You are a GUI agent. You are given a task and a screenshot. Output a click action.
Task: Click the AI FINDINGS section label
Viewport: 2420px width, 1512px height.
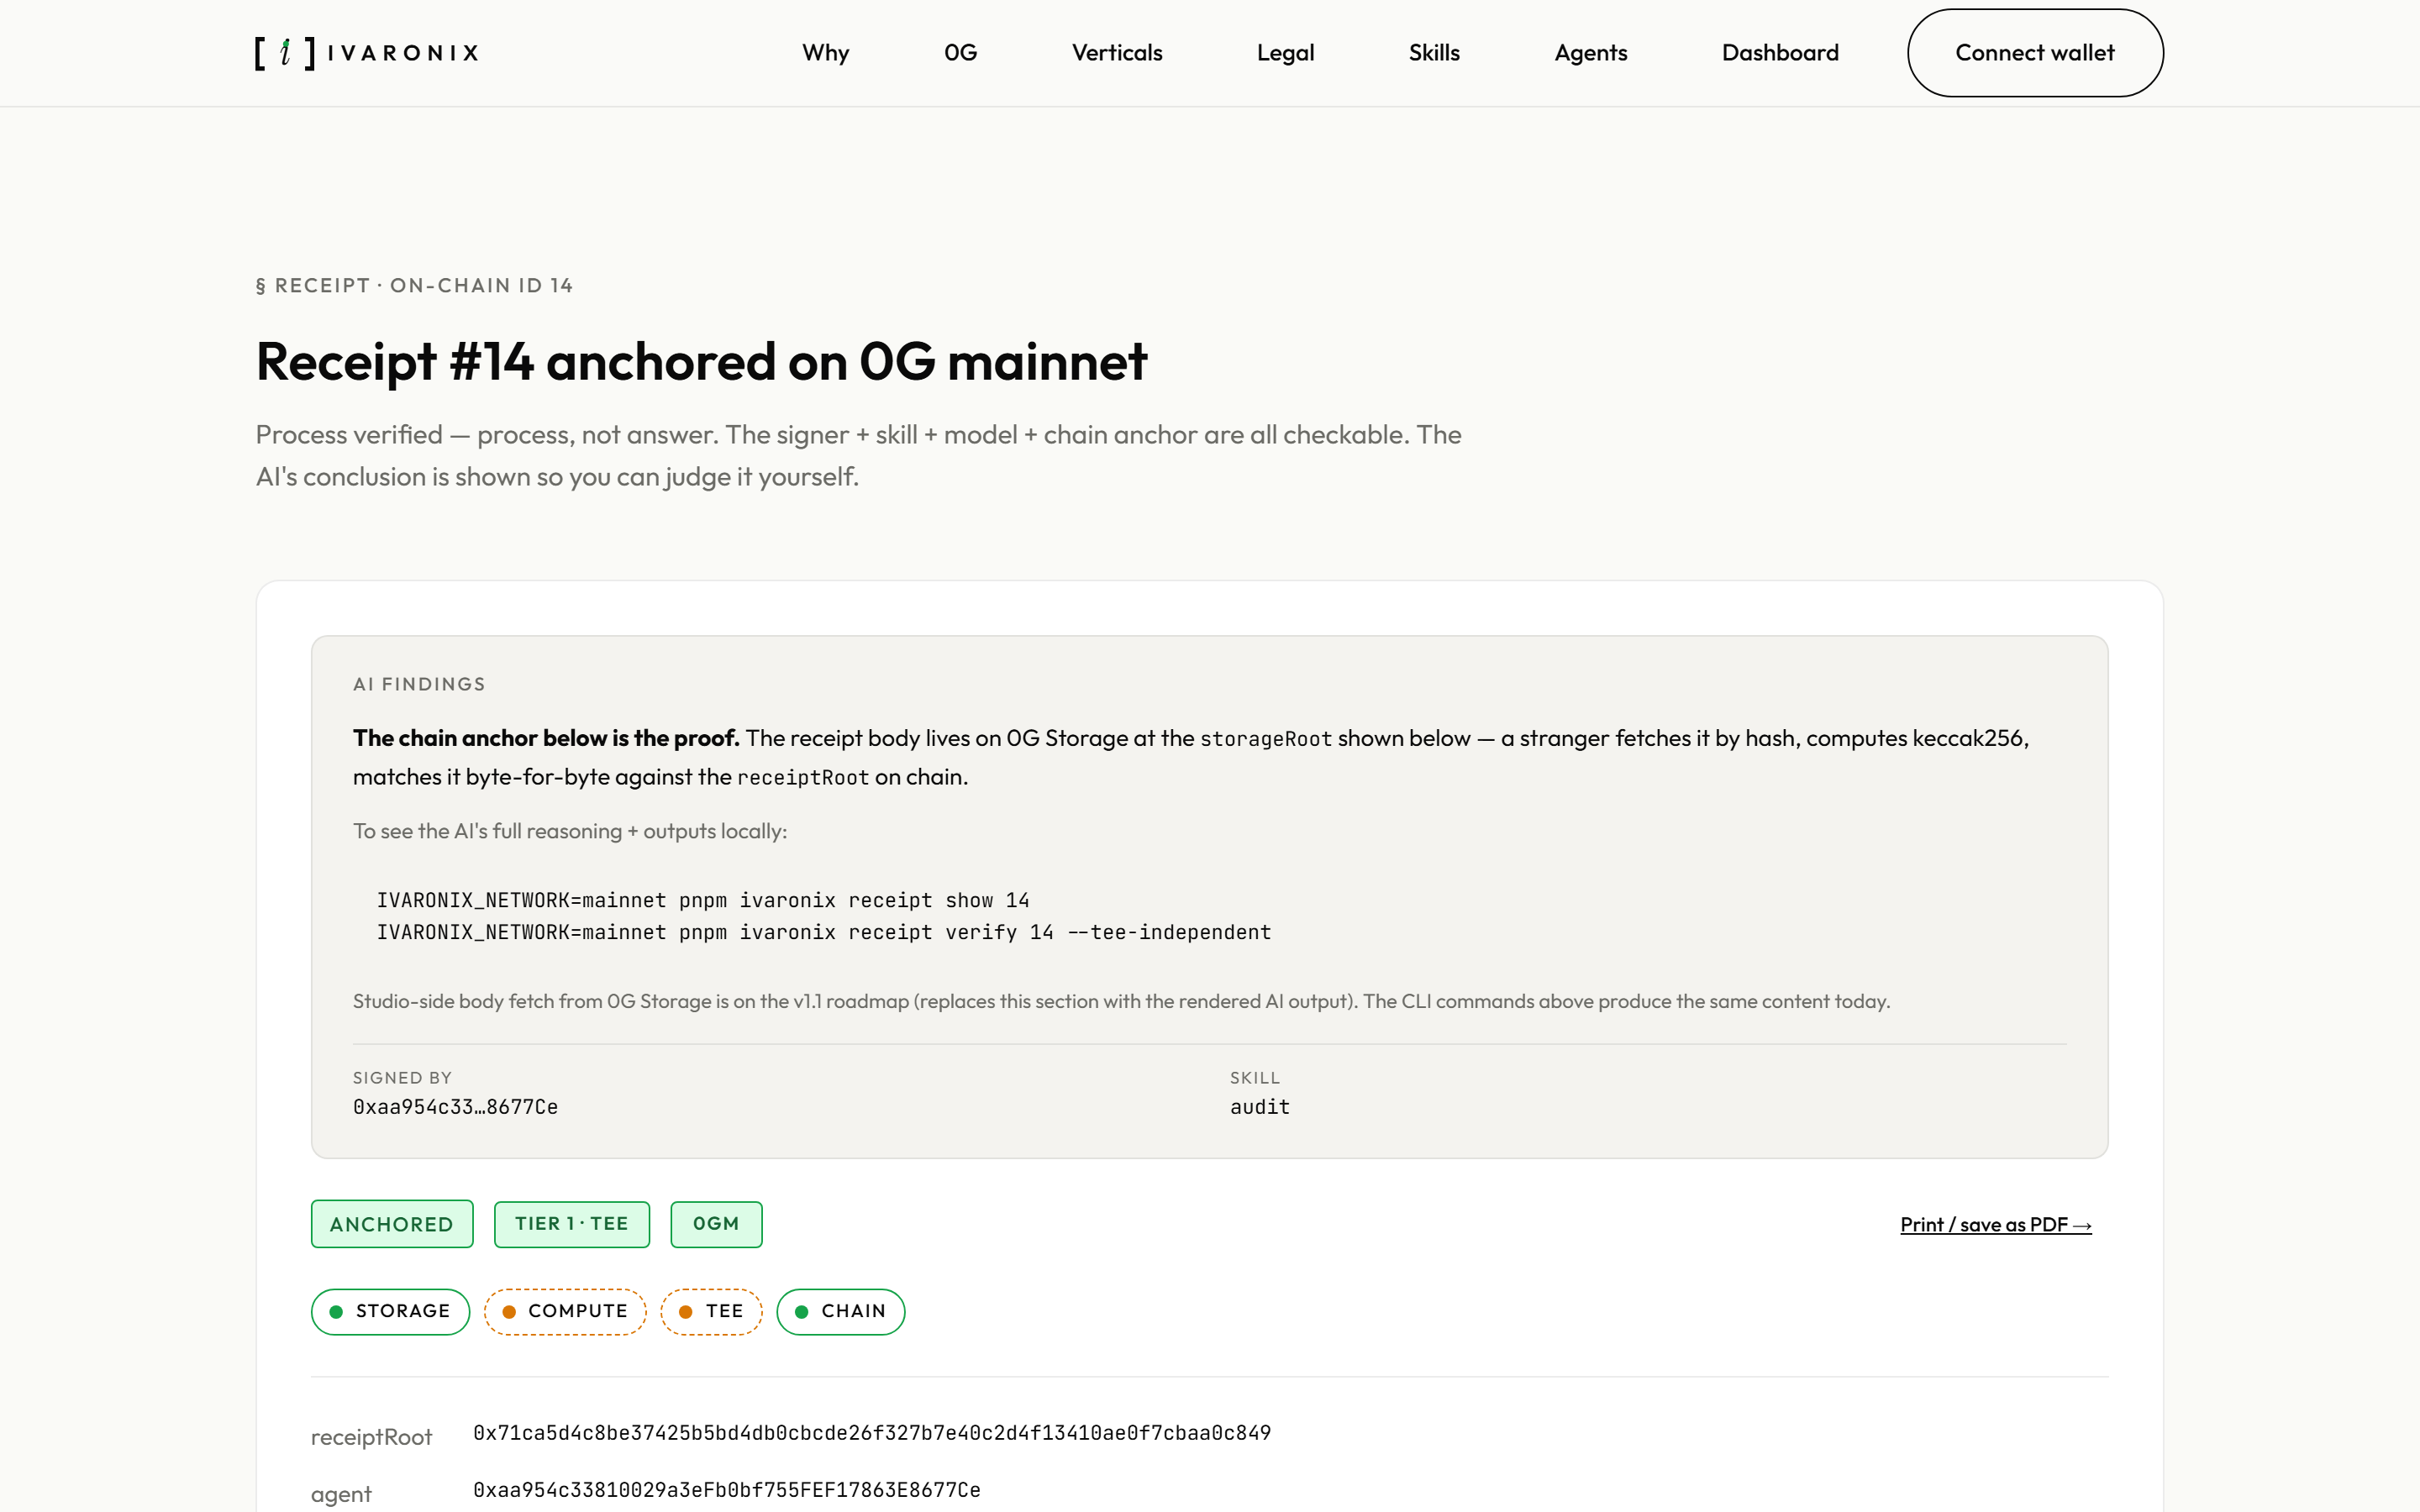pyautogui.click(x=419, y=684)
